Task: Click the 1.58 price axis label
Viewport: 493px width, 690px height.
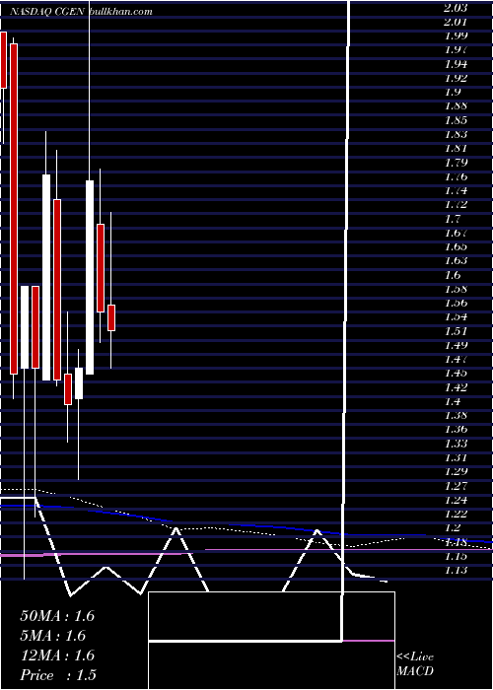Action: pos(456,289)
